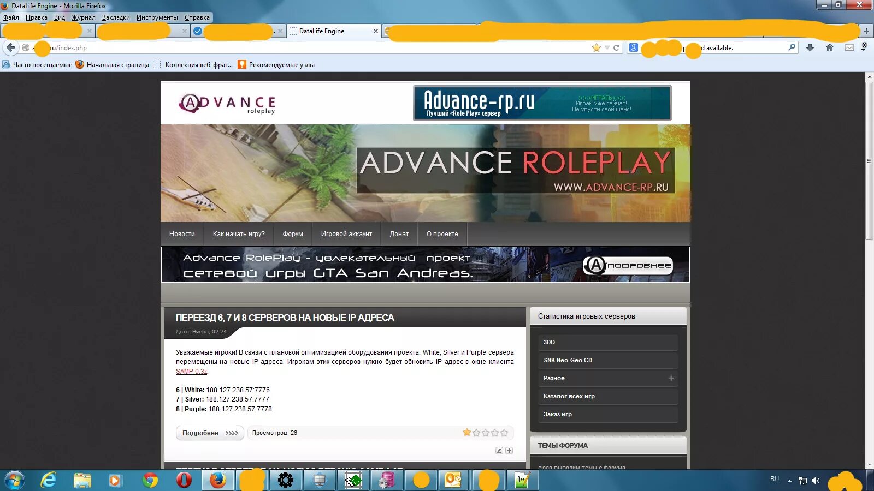
Task: Bookmark this page with the star icon
Action: pyautogui.click(x=596, y=47)
